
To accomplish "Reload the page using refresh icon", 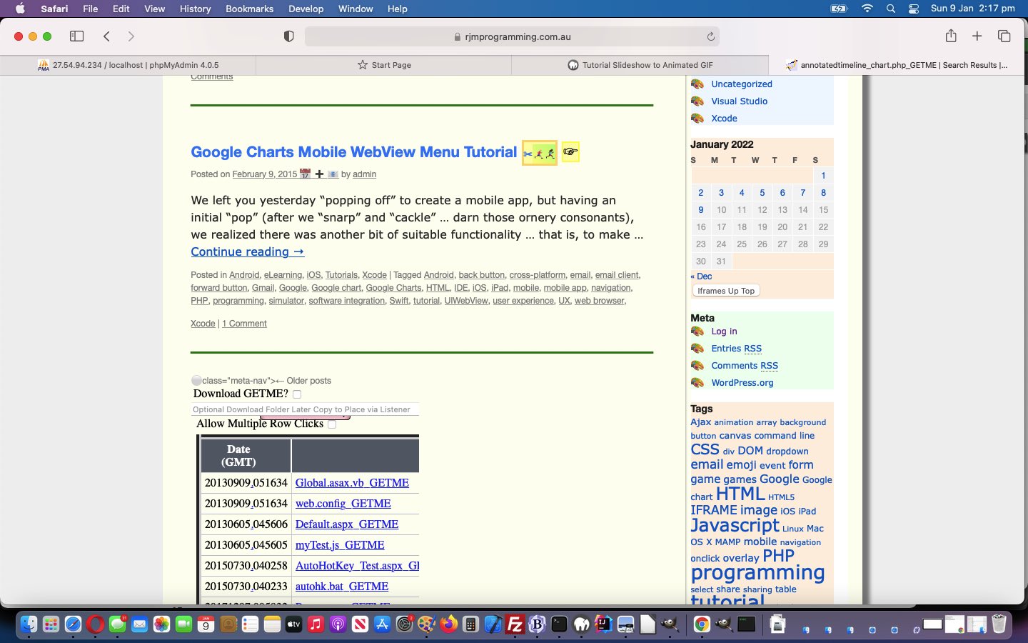I will coord(710,37).
